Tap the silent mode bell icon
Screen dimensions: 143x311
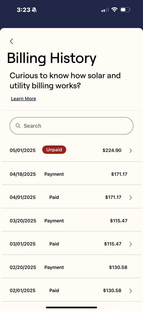[x=34, y=10]
